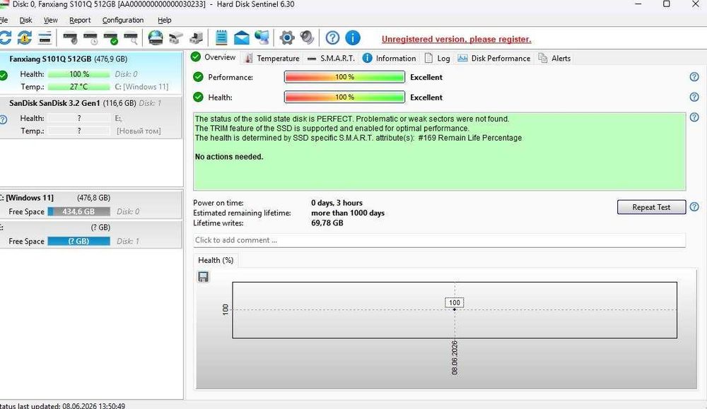
Task: Switch to the Overview tab
Action: (214, 57)
